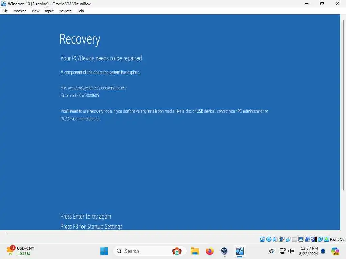Click 'A component of the operating system has expired' text

(x=100, y=72)
